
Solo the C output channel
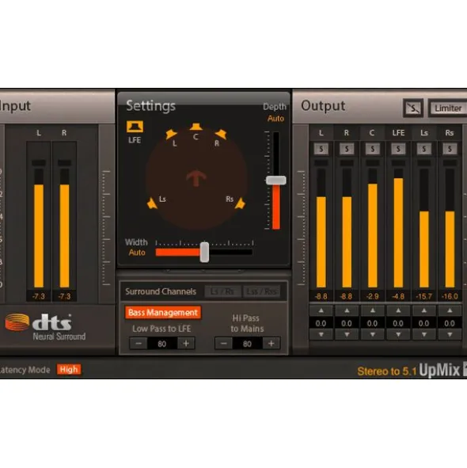tap(372, 149)
